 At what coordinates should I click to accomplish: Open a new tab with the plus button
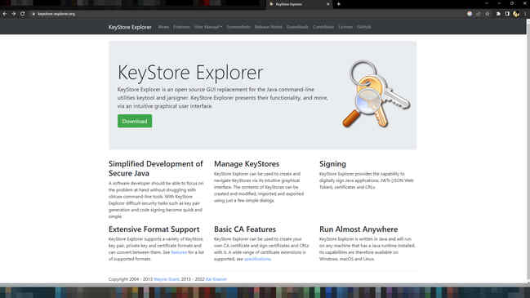(x=338, y=4)
